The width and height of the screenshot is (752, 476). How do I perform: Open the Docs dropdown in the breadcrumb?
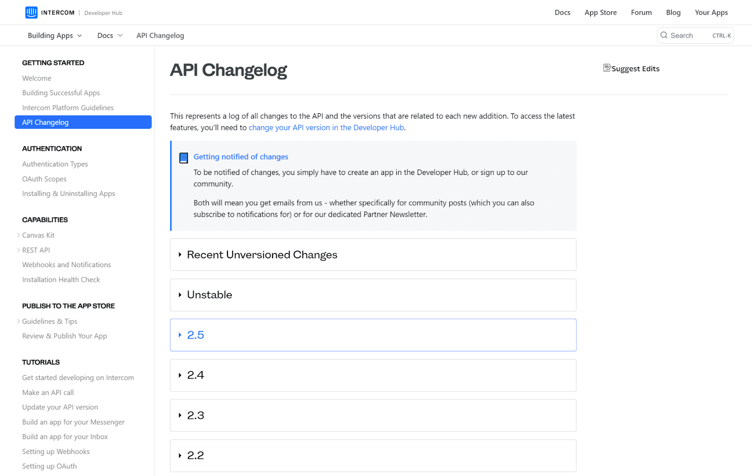tap(109, 35)
